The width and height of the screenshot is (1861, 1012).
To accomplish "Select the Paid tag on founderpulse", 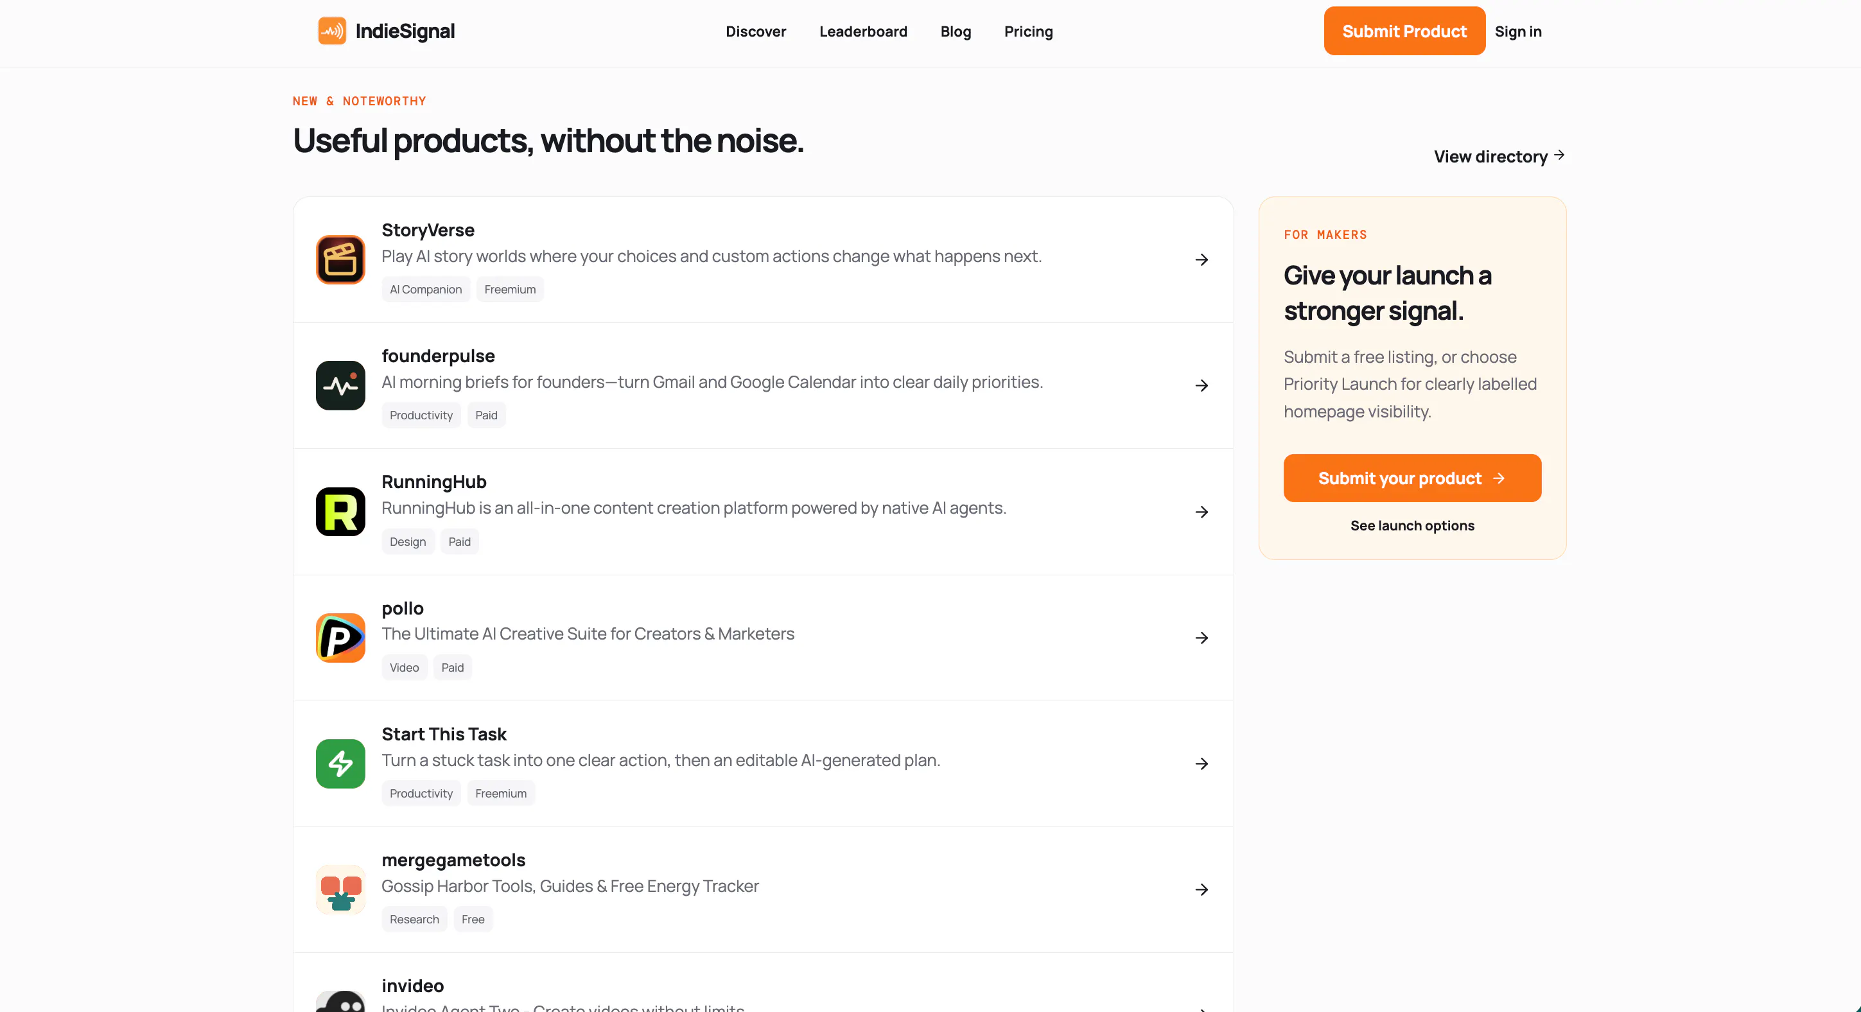I will click(x=486, y=415).
